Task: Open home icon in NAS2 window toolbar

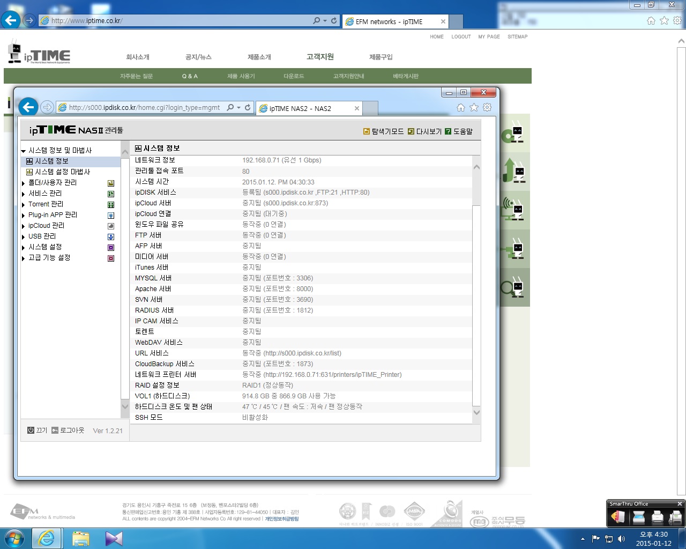Action: (x=461, y=108)
